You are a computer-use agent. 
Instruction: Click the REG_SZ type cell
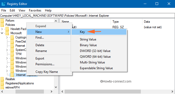(x=118, y=27)
